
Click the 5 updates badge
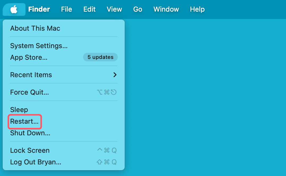click(x=100, y=57)
